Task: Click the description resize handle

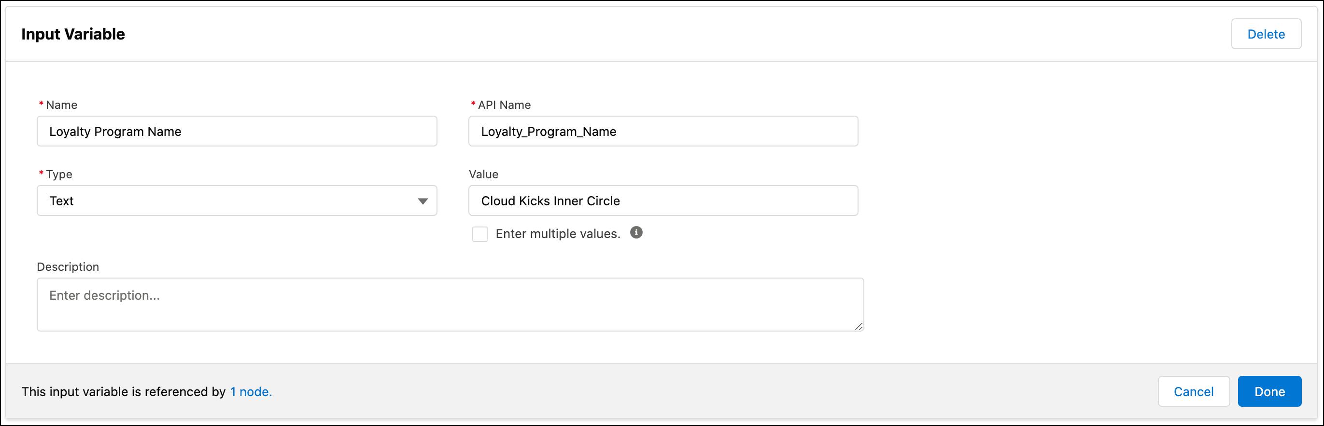Action: (x=859, y=325)
